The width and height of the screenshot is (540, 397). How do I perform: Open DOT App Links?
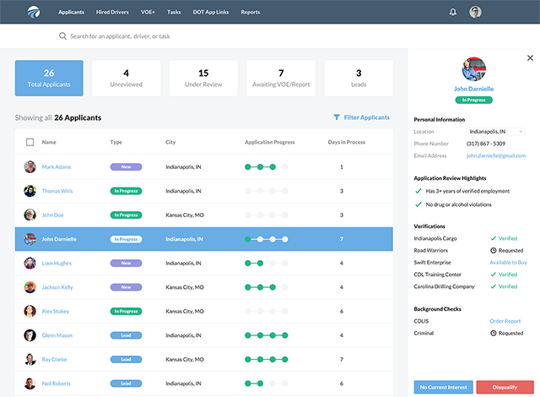click(211, 12)
